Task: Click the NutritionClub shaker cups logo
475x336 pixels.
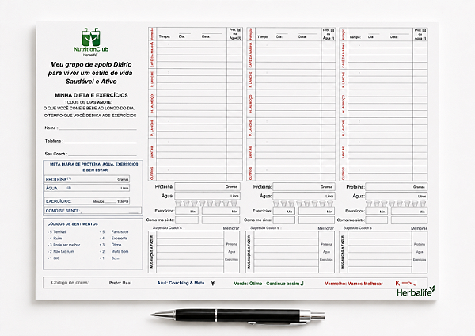Action: [x=91, y=37]
